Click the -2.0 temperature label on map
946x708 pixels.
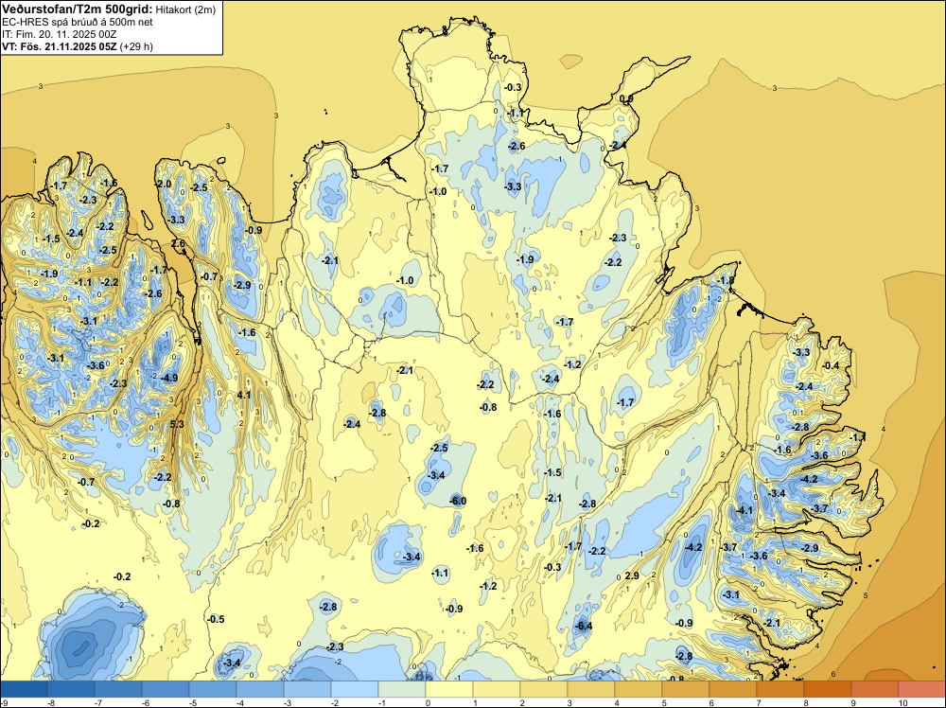click(x=164, y=184)
